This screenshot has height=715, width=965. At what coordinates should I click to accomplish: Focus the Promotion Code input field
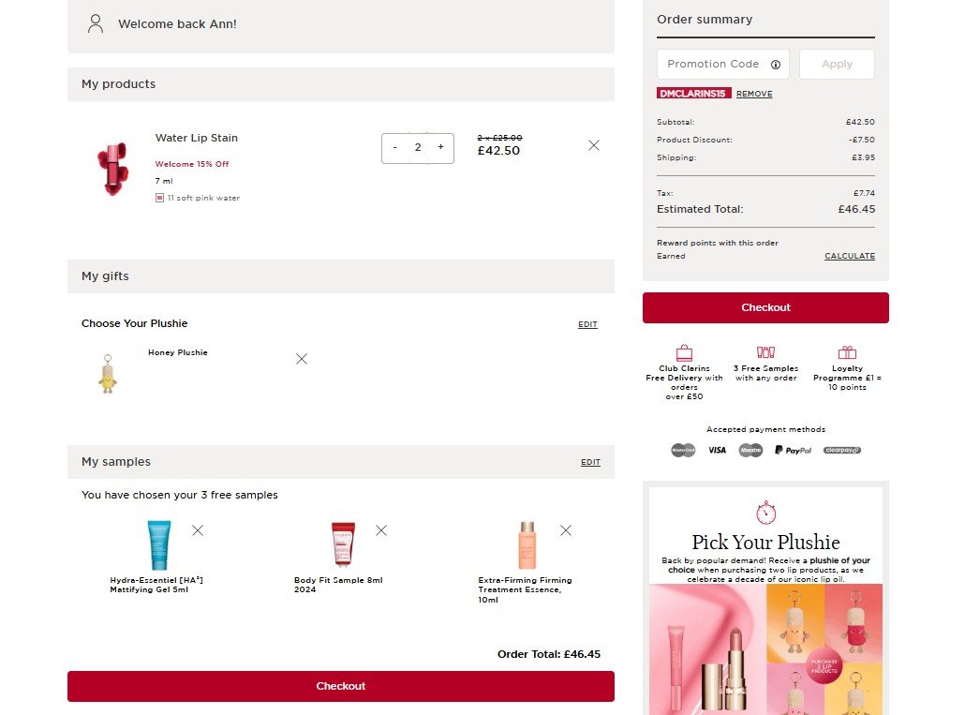click(714, 65)
